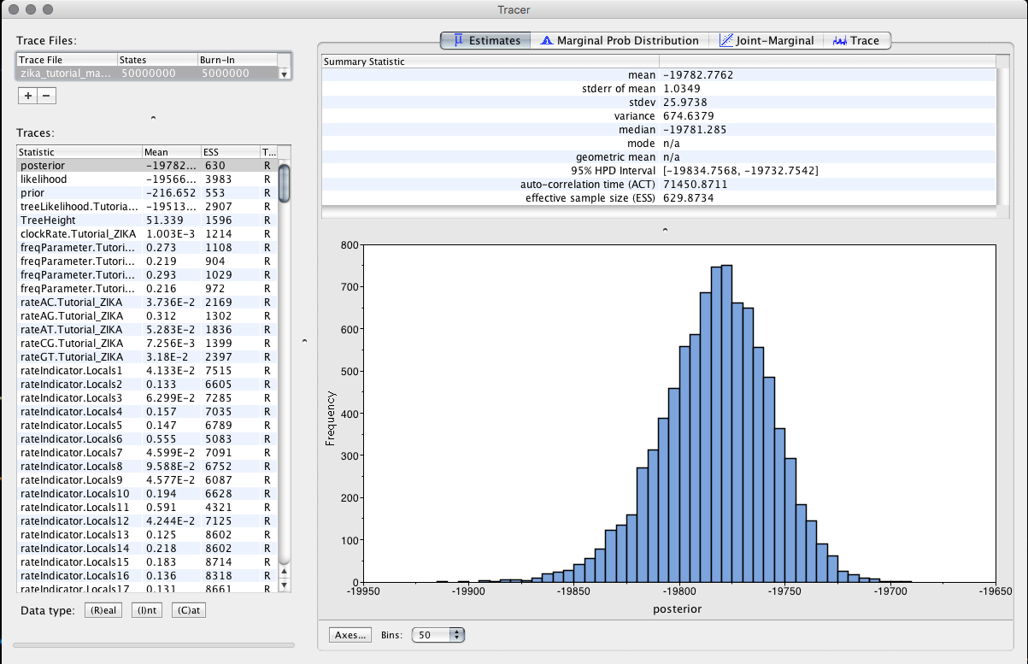
Task: Select the rateIndicator.Locals2 trace
Action: point(148,385)
